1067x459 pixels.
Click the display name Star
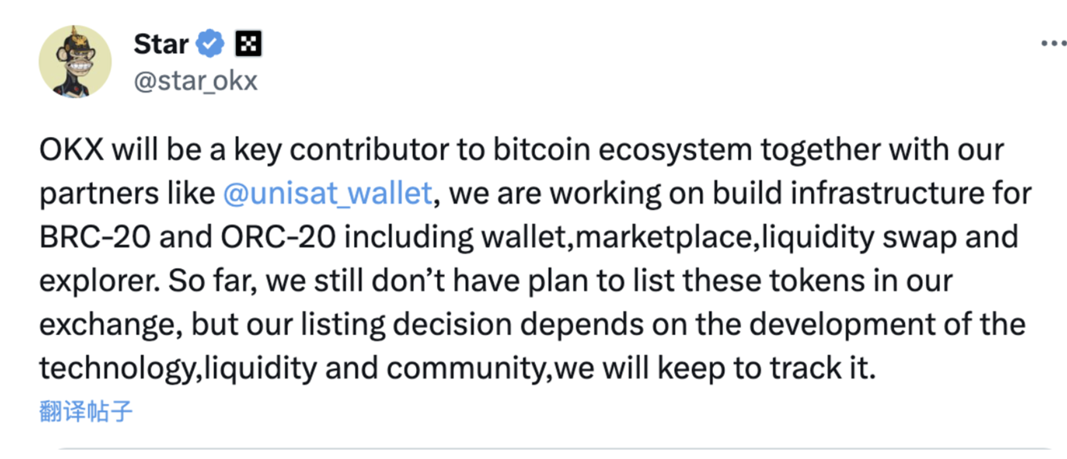(x=160, y=44)
